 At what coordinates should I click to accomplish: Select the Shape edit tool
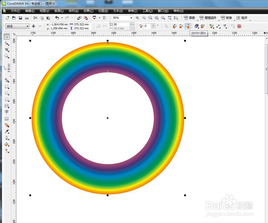click(7, 43)
